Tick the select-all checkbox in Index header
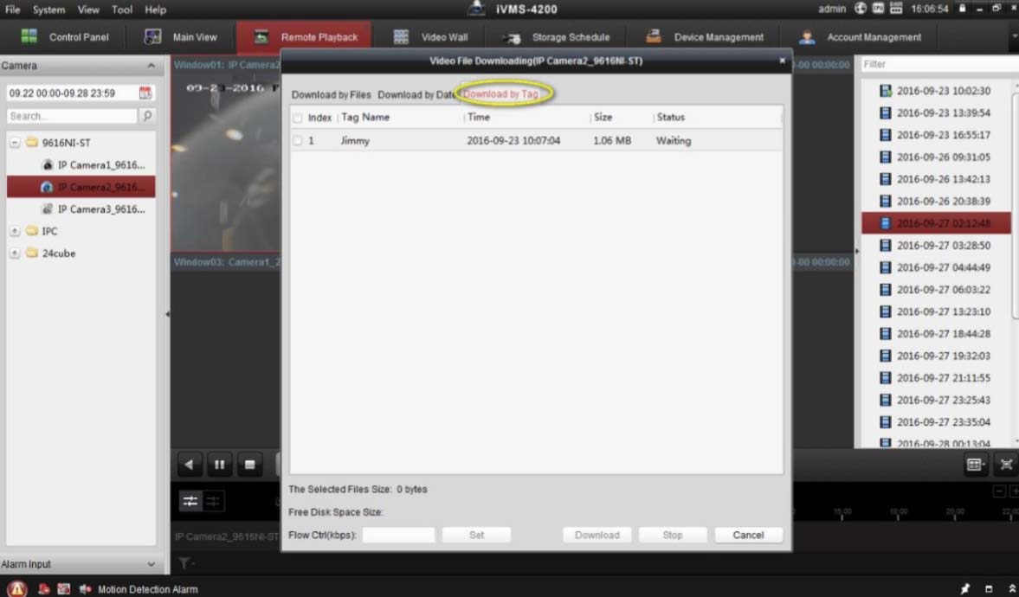 coord(298,119)
